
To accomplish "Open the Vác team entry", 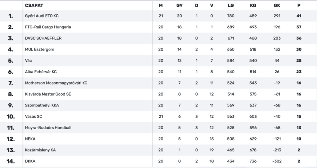I will click(29, 60).
